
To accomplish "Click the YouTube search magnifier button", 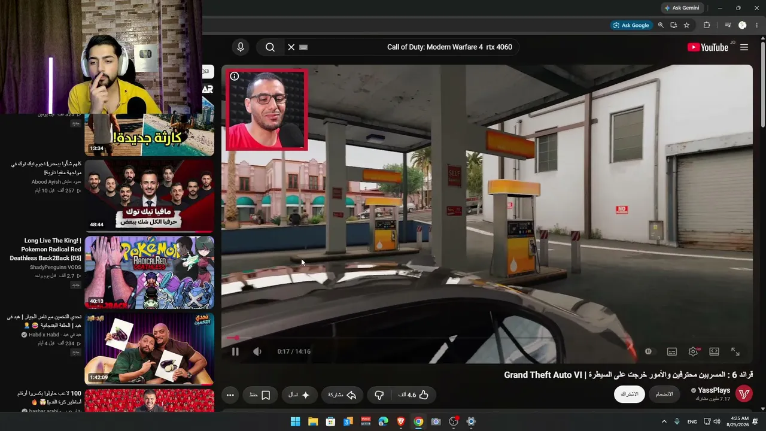I will (x=270, y=47).
